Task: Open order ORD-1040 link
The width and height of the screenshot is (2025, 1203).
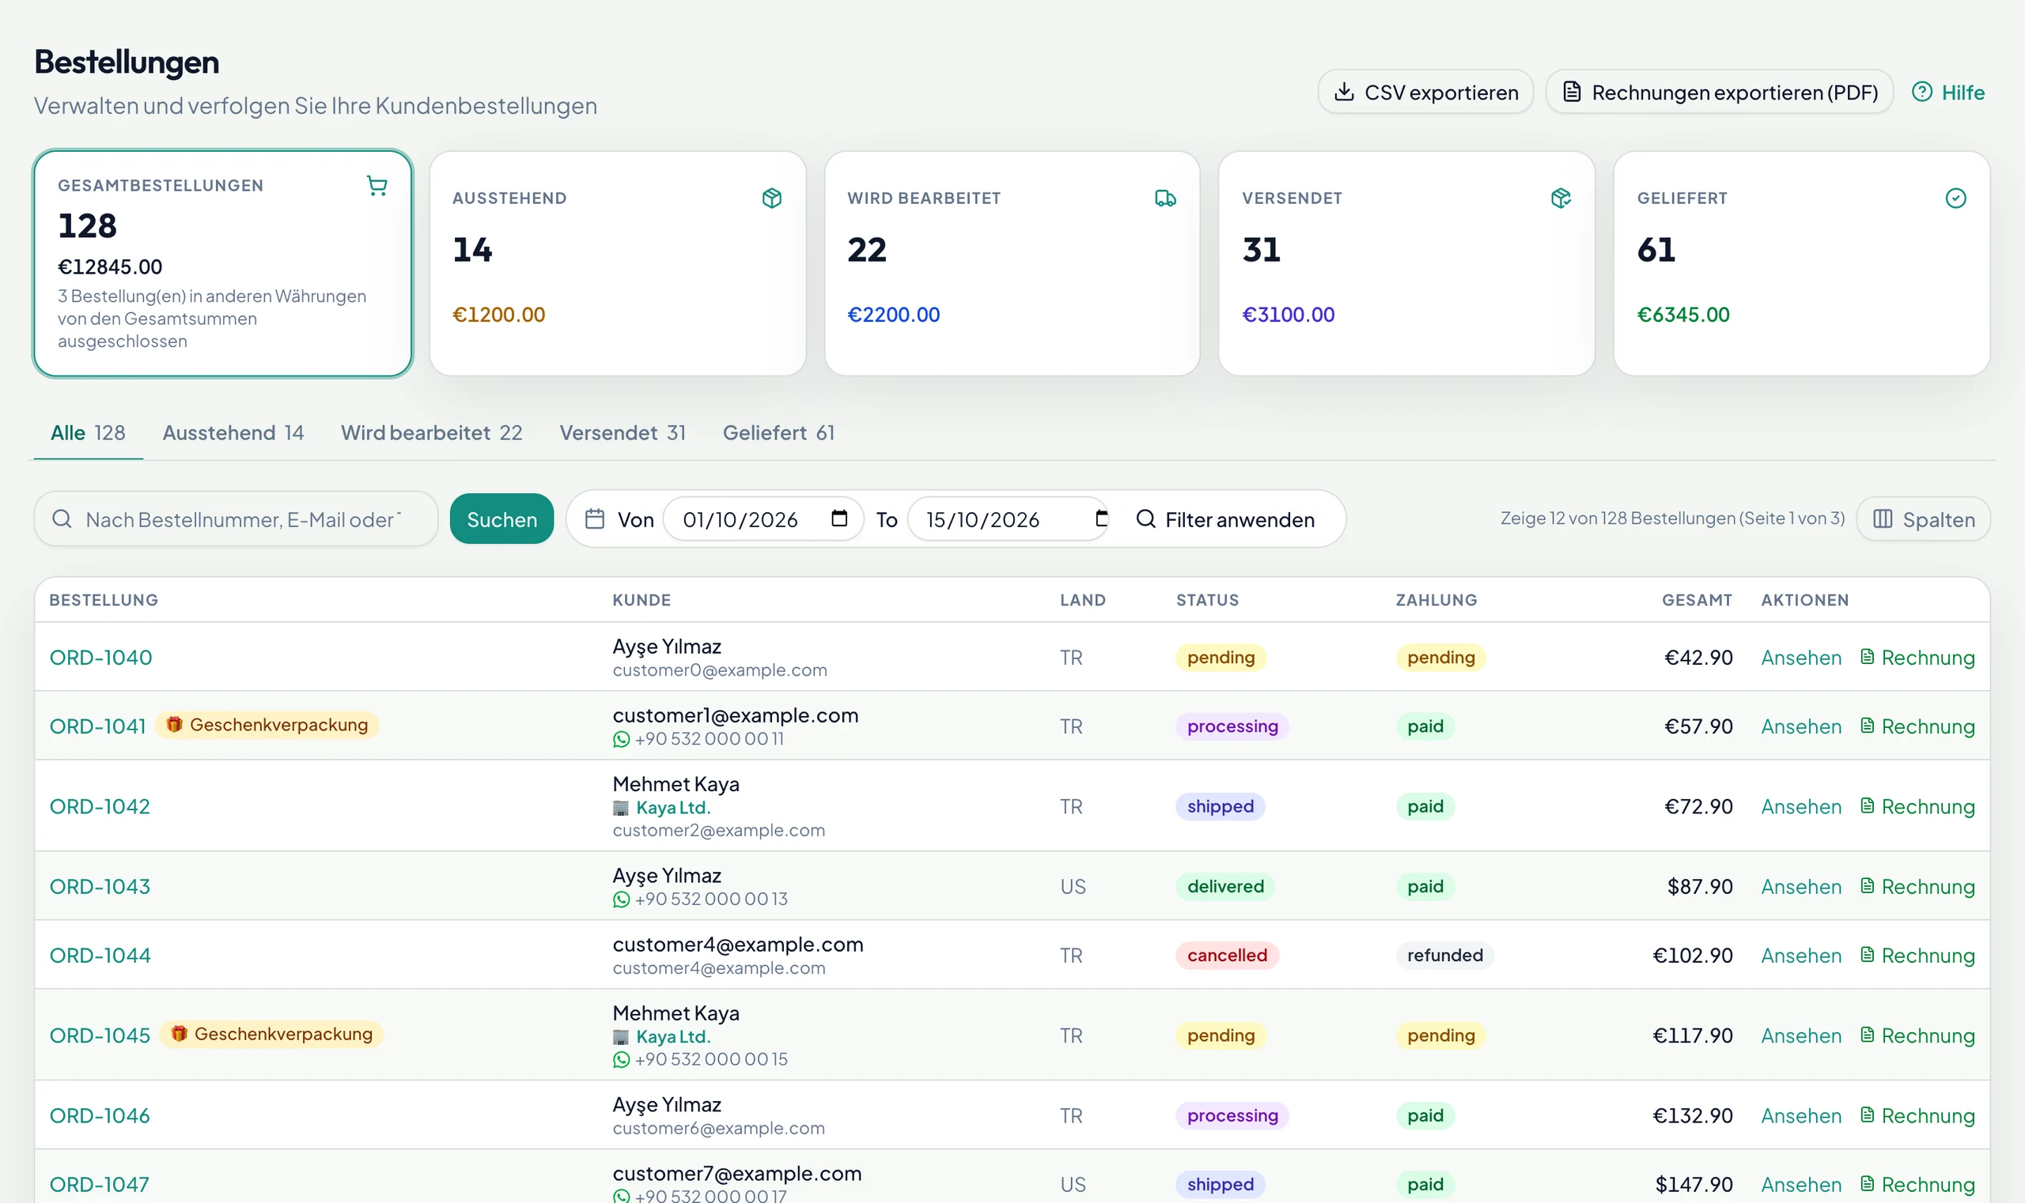Action: pyautogui.click(x=100, y=658)
